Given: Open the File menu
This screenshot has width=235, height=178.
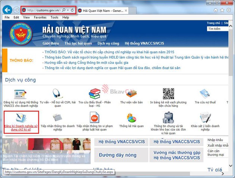Looking at the screenshot, I should coord(7,18).
